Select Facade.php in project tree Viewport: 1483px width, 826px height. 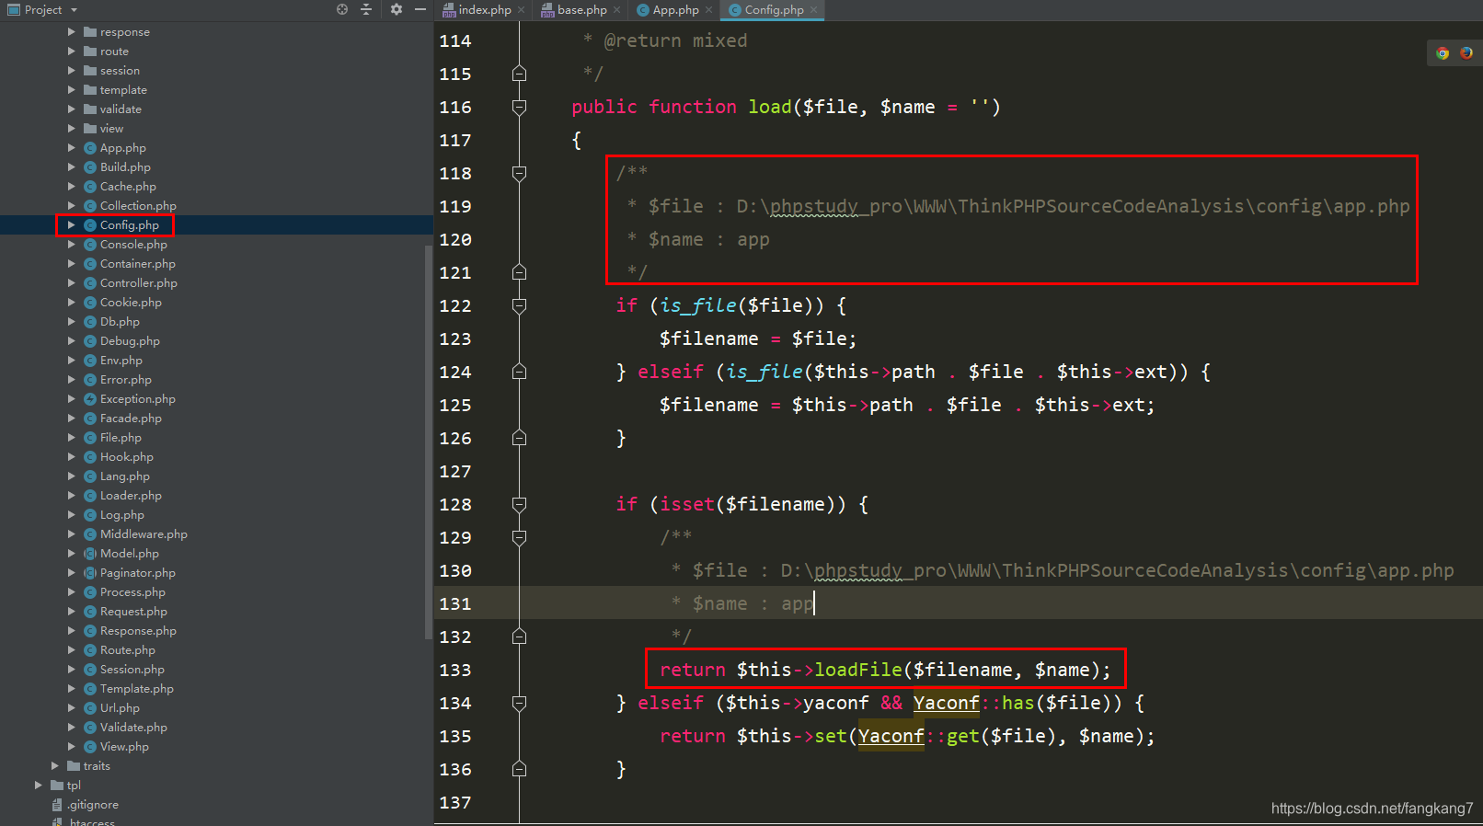coord(131,419)
